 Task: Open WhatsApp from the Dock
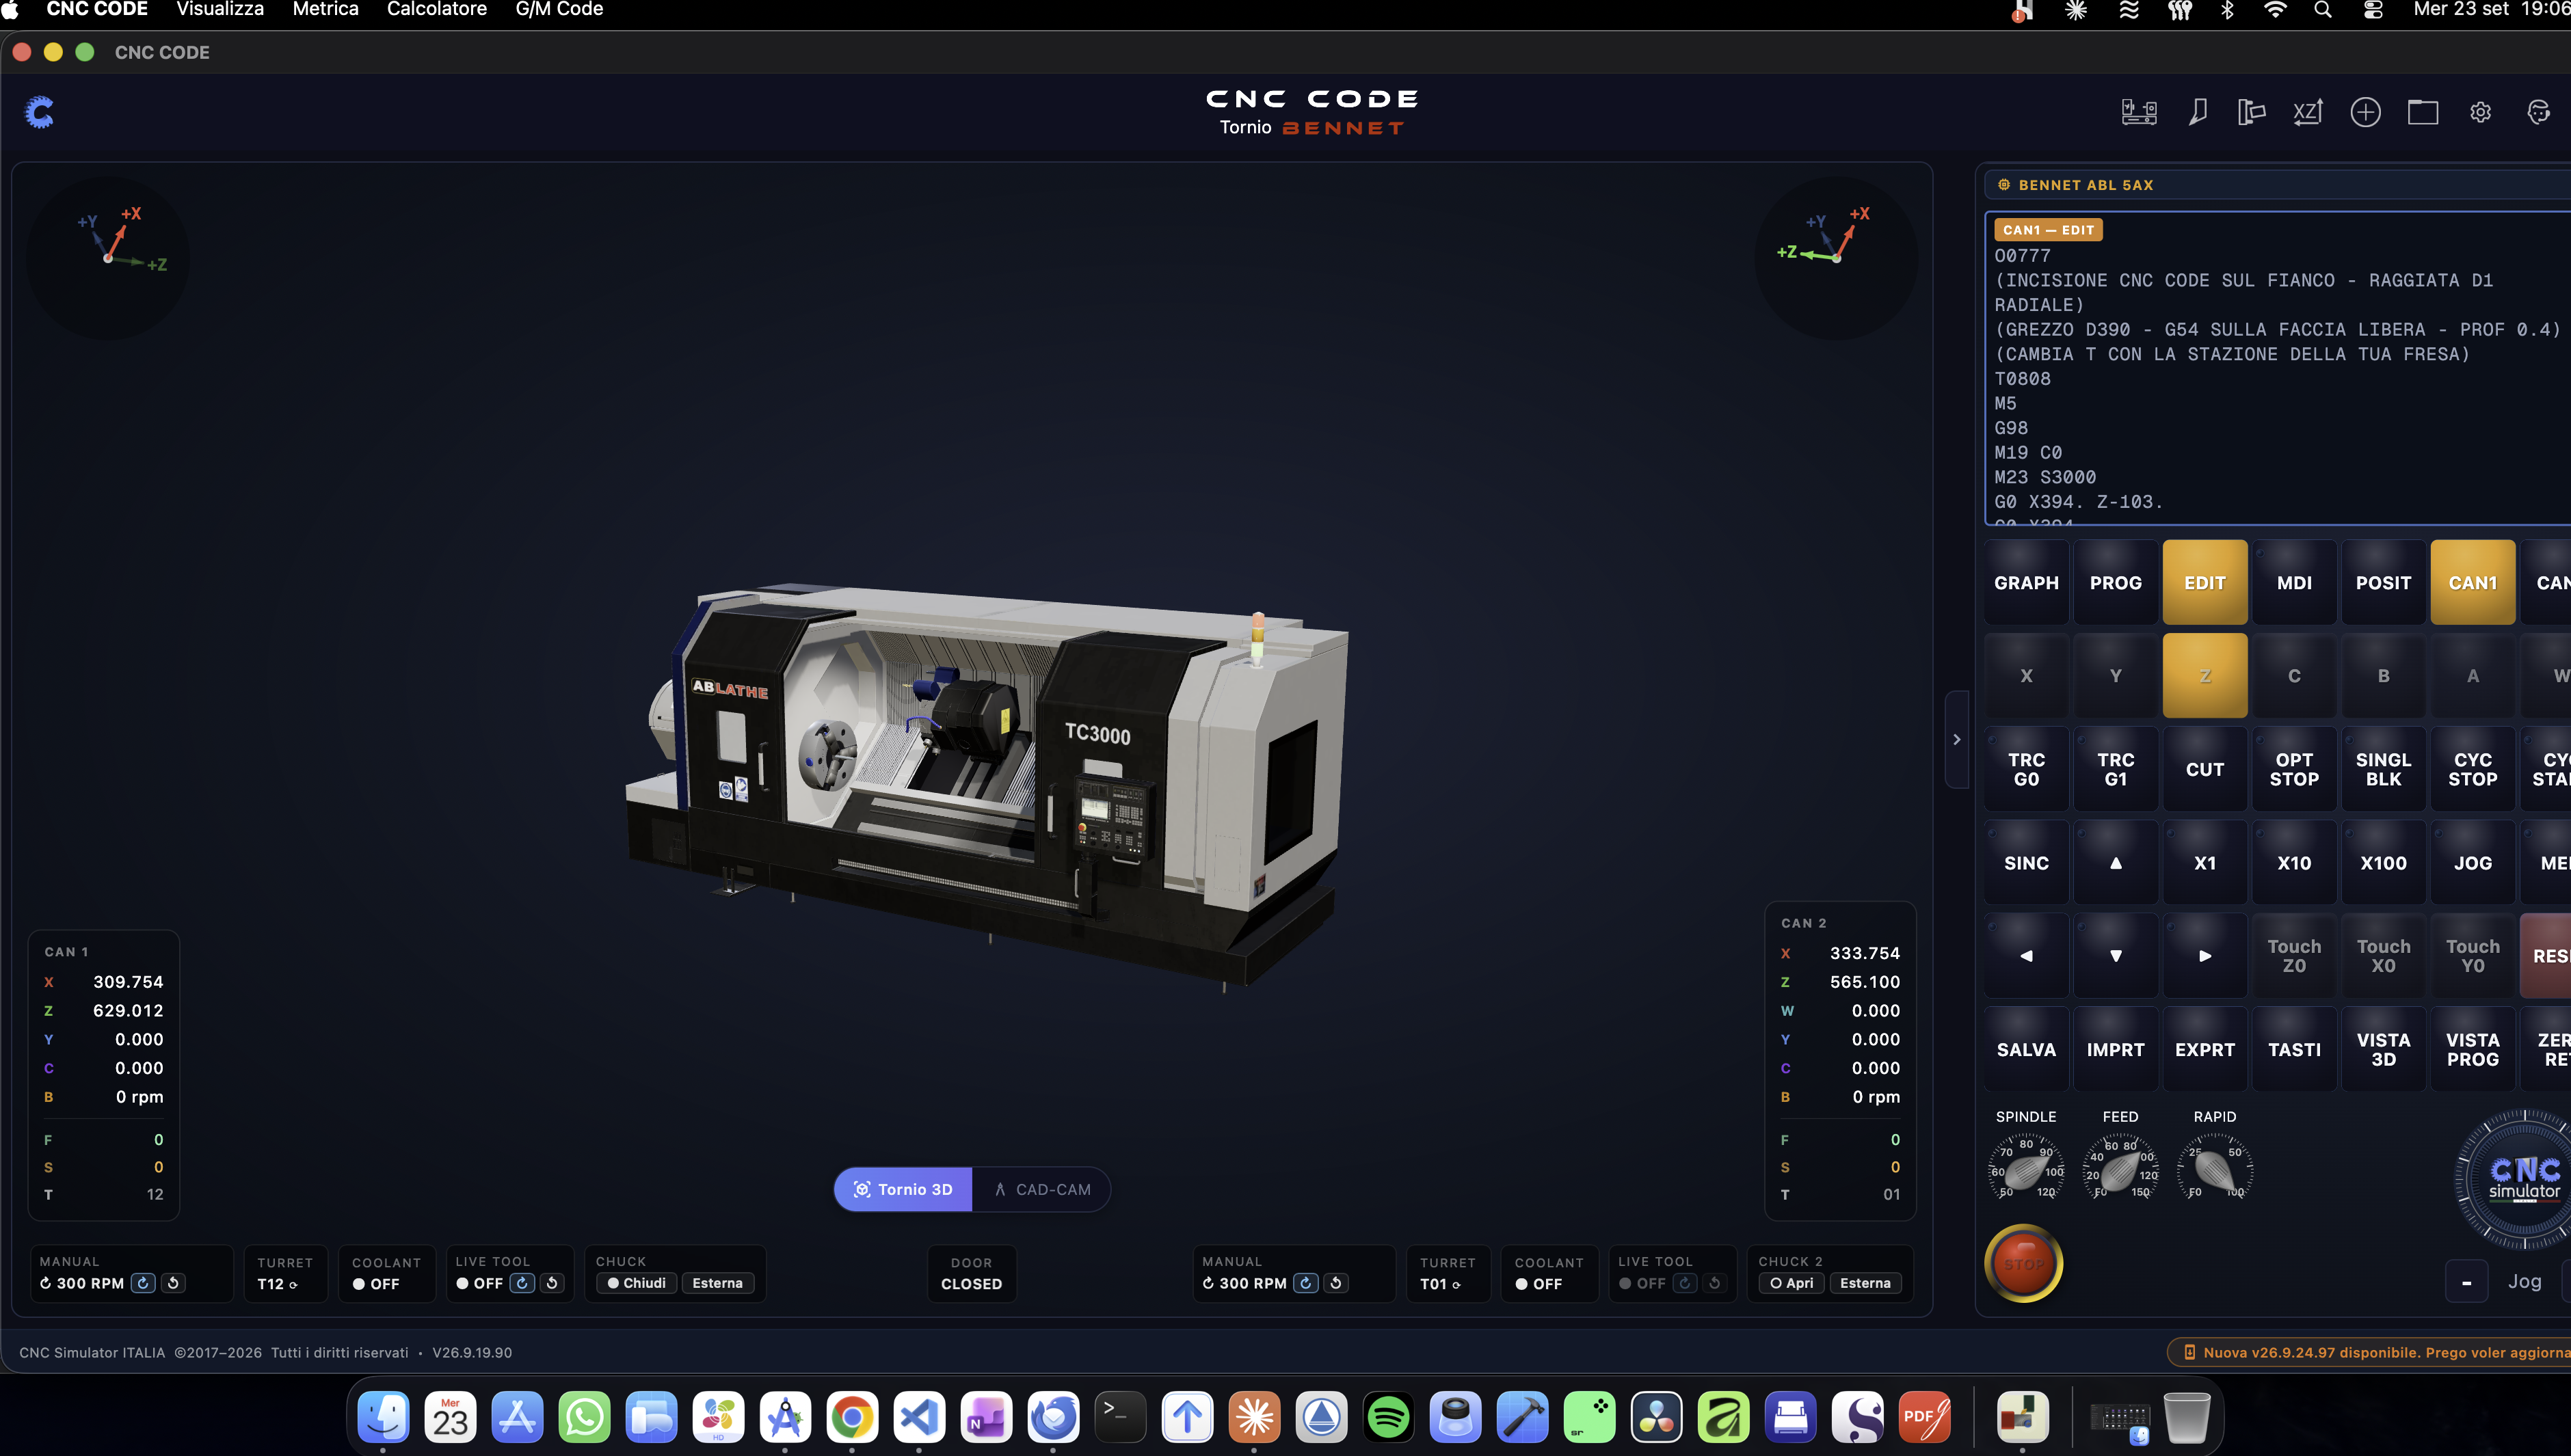coord(584,1417)
